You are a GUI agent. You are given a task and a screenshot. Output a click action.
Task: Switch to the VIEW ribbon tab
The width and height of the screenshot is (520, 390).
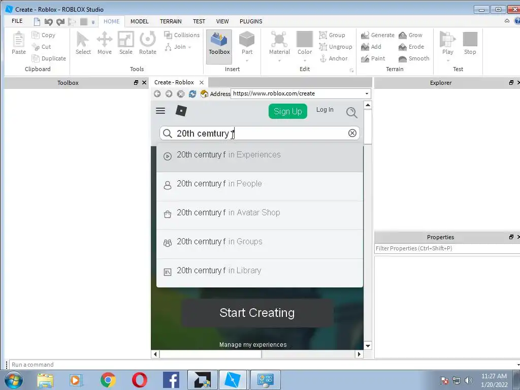(222, 21)
